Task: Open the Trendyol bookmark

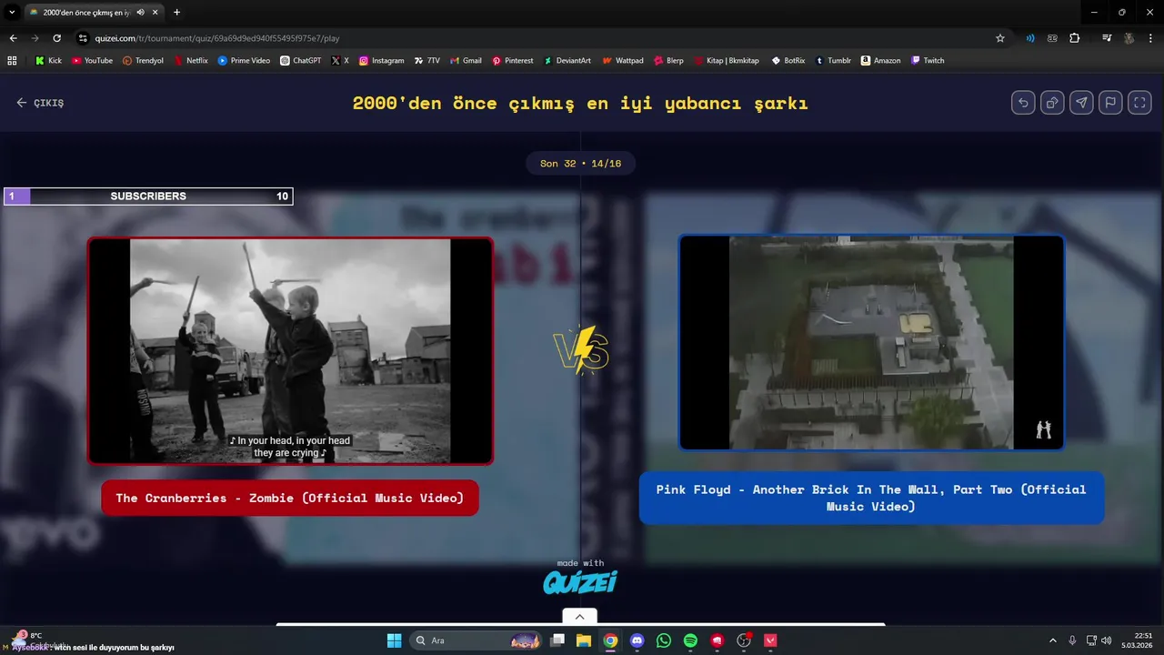Action: point(143,61)
